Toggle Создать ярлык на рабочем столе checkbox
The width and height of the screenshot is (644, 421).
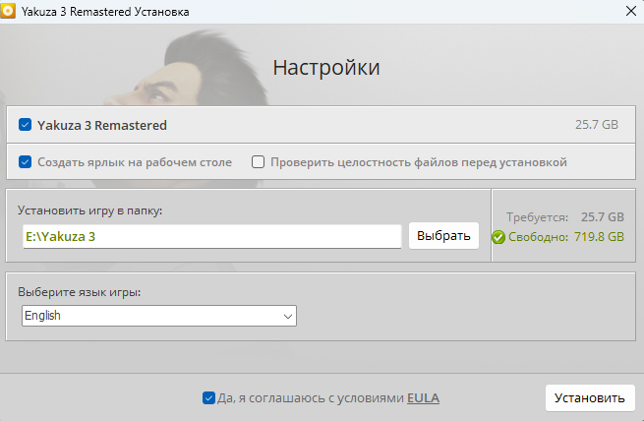click(25, 162)
